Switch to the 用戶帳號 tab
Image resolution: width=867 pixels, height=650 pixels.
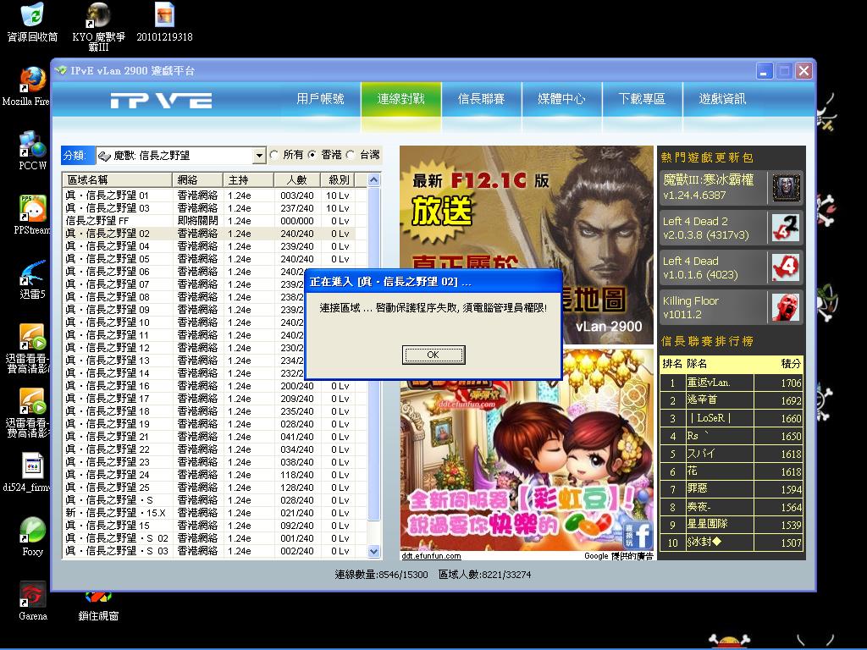pos(320,99)
